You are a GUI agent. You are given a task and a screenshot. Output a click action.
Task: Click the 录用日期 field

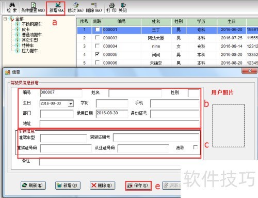point(112,114)
